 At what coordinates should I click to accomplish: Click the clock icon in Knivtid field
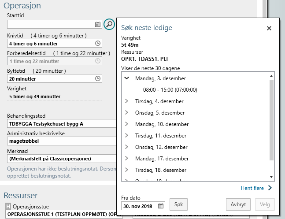click(98, 43)
